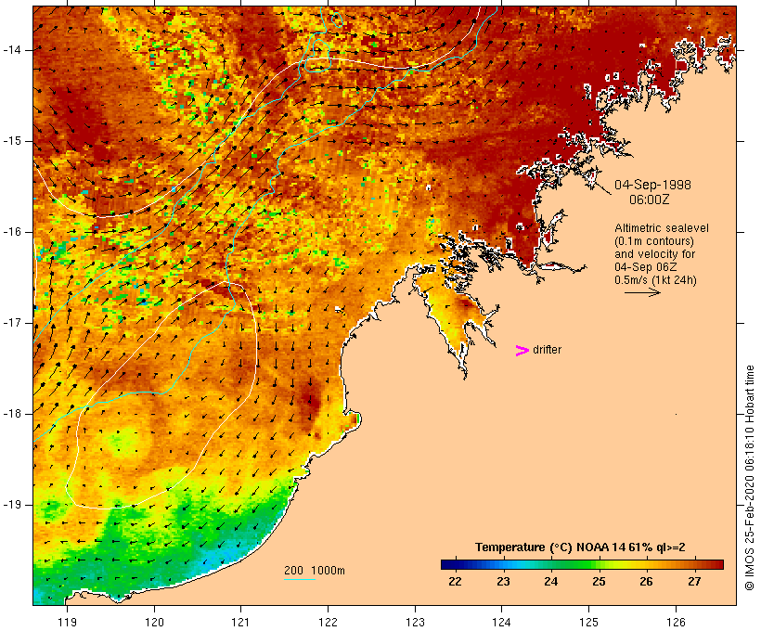Click the dark blue end of colorbar

[x=447, y=564]
